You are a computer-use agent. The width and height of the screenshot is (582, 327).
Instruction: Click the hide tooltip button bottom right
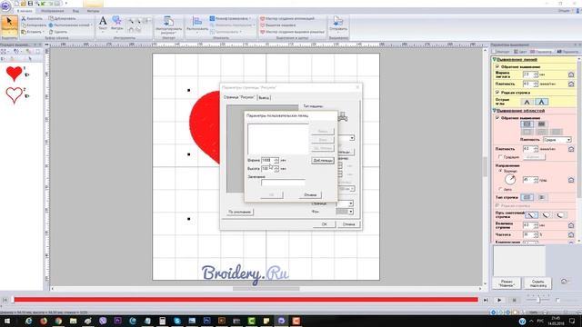coord(537,283)
